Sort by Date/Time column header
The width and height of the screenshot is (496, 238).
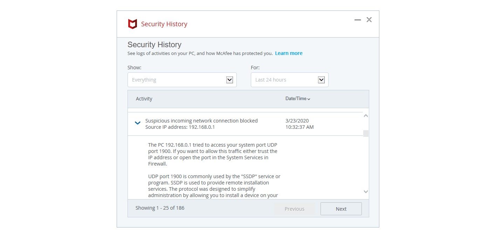298,99
